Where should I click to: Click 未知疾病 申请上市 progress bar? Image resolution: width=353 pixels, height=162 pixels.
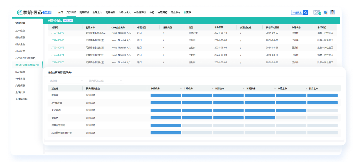tap(291, 110)
